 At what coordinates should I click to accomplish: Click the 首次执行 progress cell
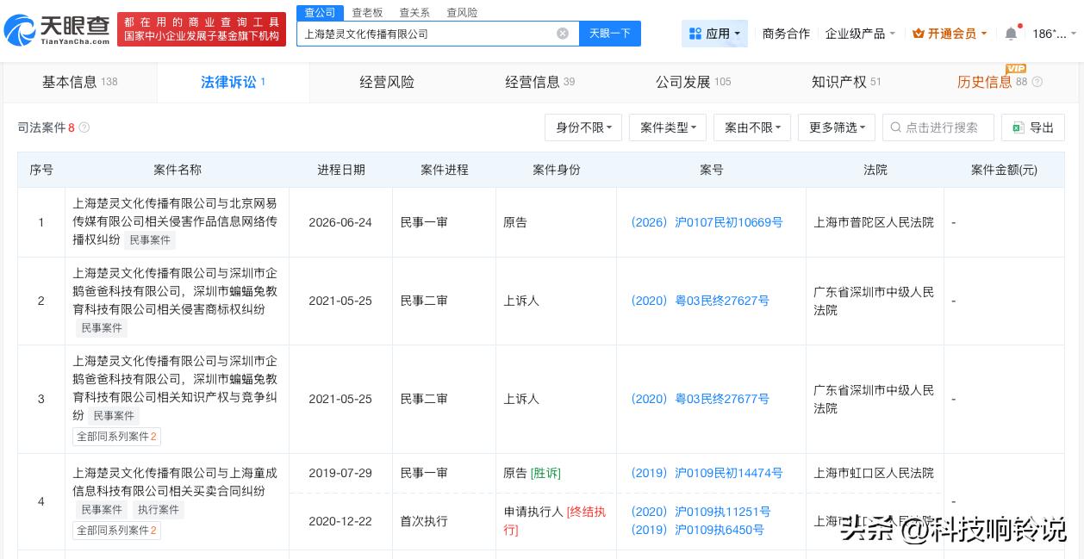pos(424,521)
